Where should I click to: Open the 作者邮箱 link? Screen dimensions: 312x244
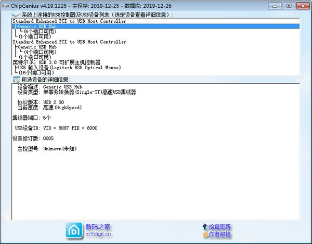click(x=219, y=236)
